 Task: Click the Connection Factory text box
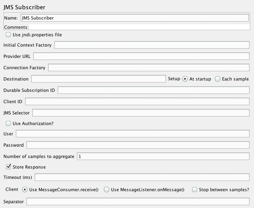tap(148, 68)
